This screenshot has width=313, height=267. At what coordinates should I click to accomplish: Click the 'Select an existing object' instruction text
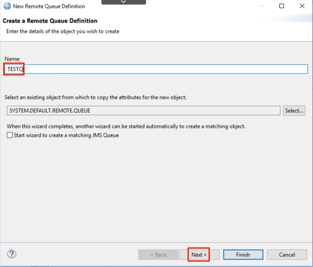(96, 97)
